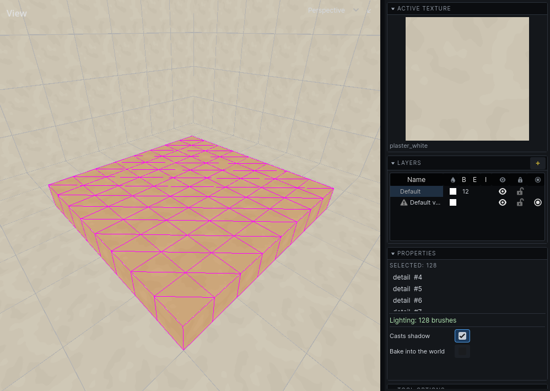
Task: Click the viewport minimize arrow icon beside Perspective
Action: click(x=369, y=10)
